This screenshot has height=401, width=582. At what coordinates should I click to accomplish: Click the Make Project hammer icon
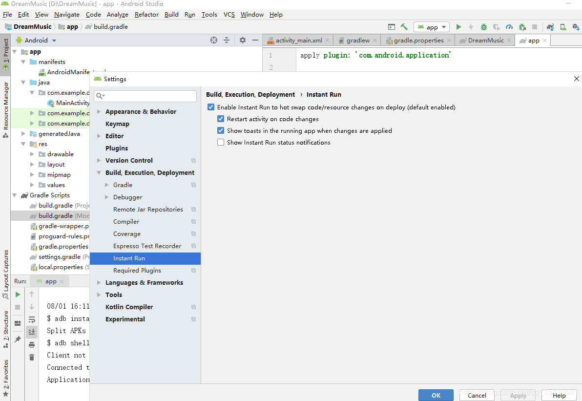pyautogui.click(x=404, y=27)
